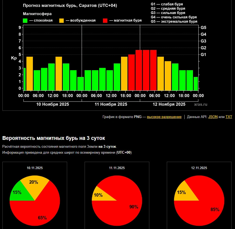Image resolution: width=235 pixels, height=229 pixels.
Task: Click the first yellow bar on 10 November
Action: tap(30, 73)
